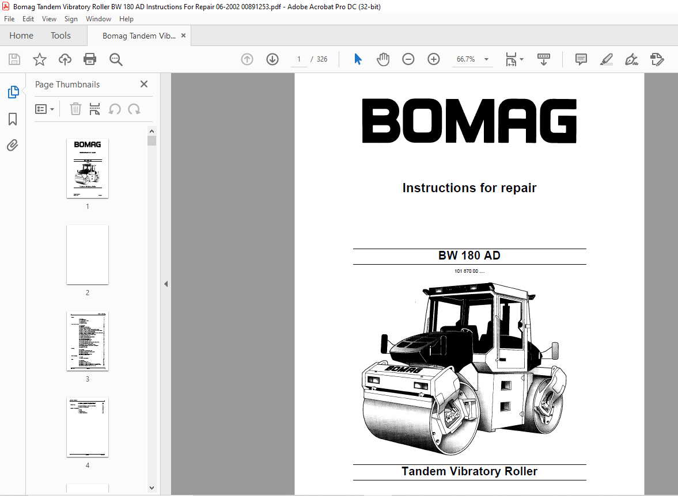Viewport: 678px width, 496px height.
Task: Activate the Hand pan tool
Action: 383,59
